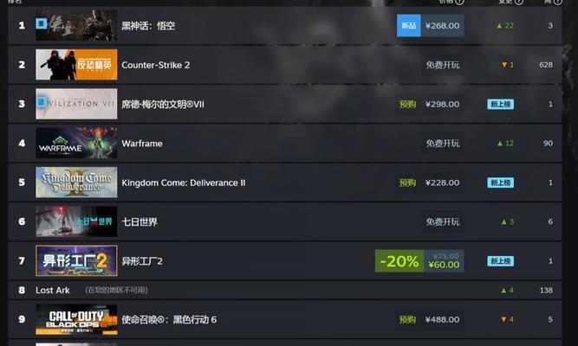Click the Warframe logo thumbnail

pos(76,143)
